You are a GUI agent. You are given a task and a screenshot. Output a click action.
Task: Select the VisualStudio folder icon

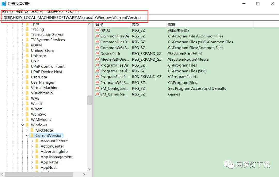point(27,93)
